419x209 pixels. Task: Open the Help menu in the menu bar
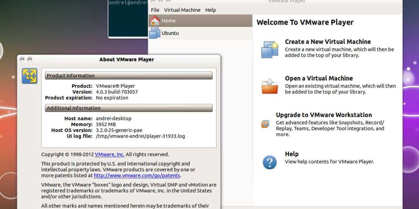click(211, 10)
